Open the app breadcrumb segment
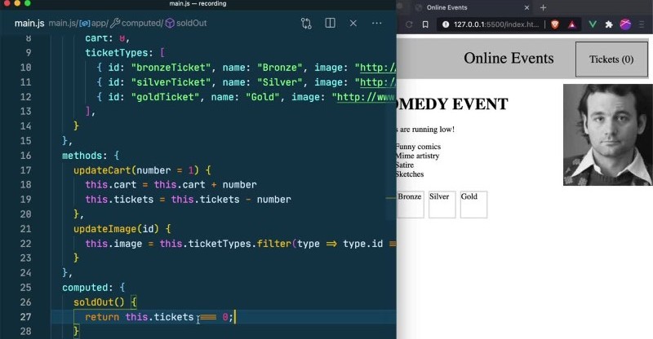Viewport: 653px width, 339px height. [x=94, y=24]
